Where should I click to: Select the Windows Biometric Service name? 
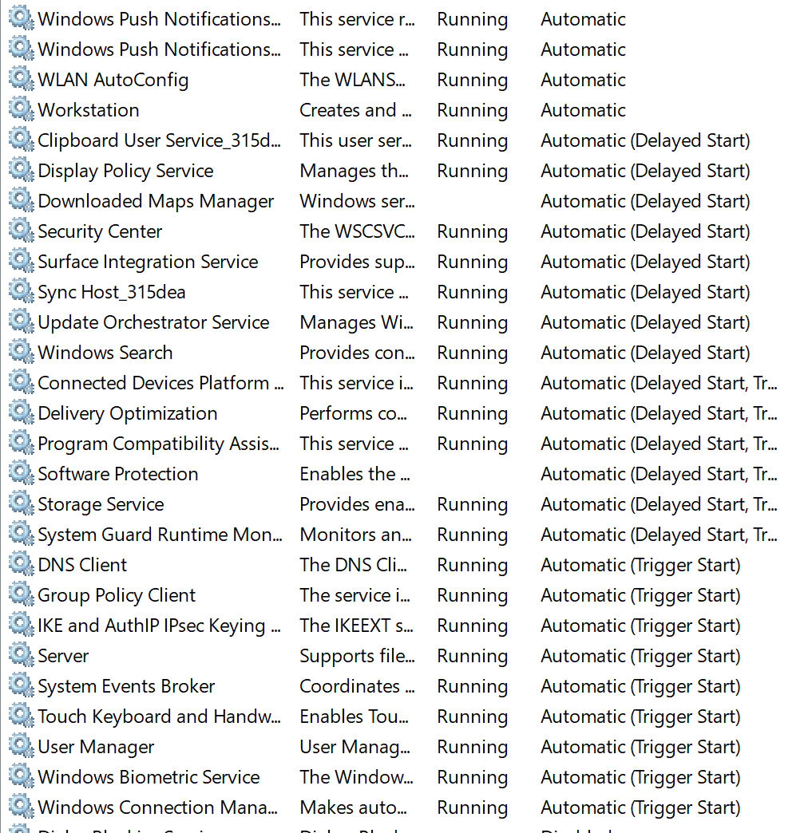tap(149, 777)
